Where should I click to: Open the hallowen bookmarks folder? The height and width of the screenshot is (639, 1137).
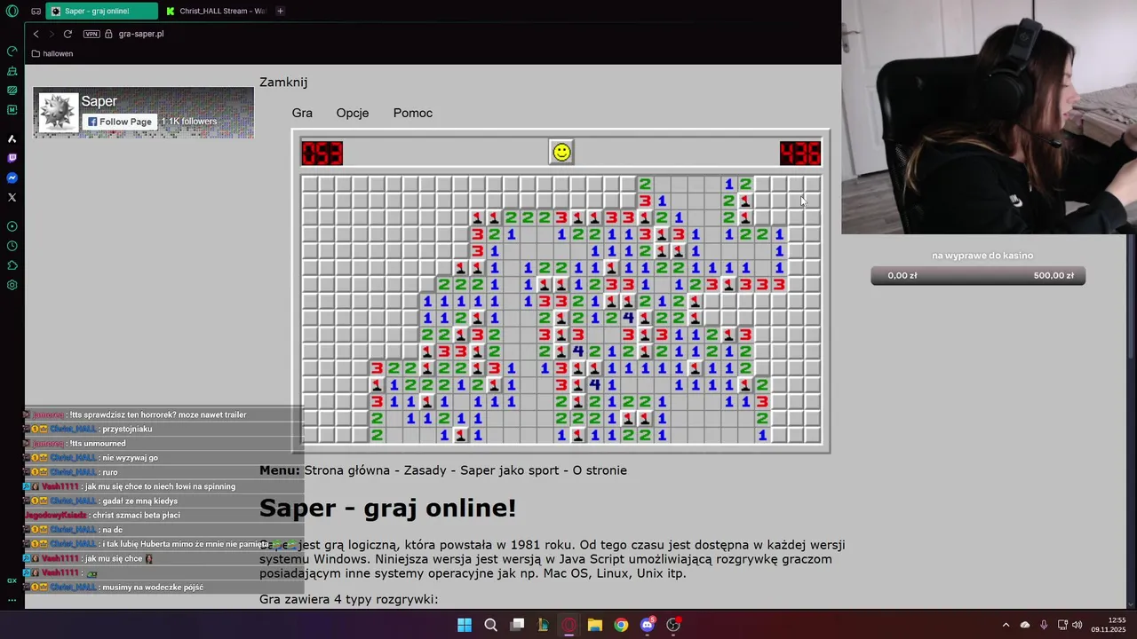pos(52,53)
